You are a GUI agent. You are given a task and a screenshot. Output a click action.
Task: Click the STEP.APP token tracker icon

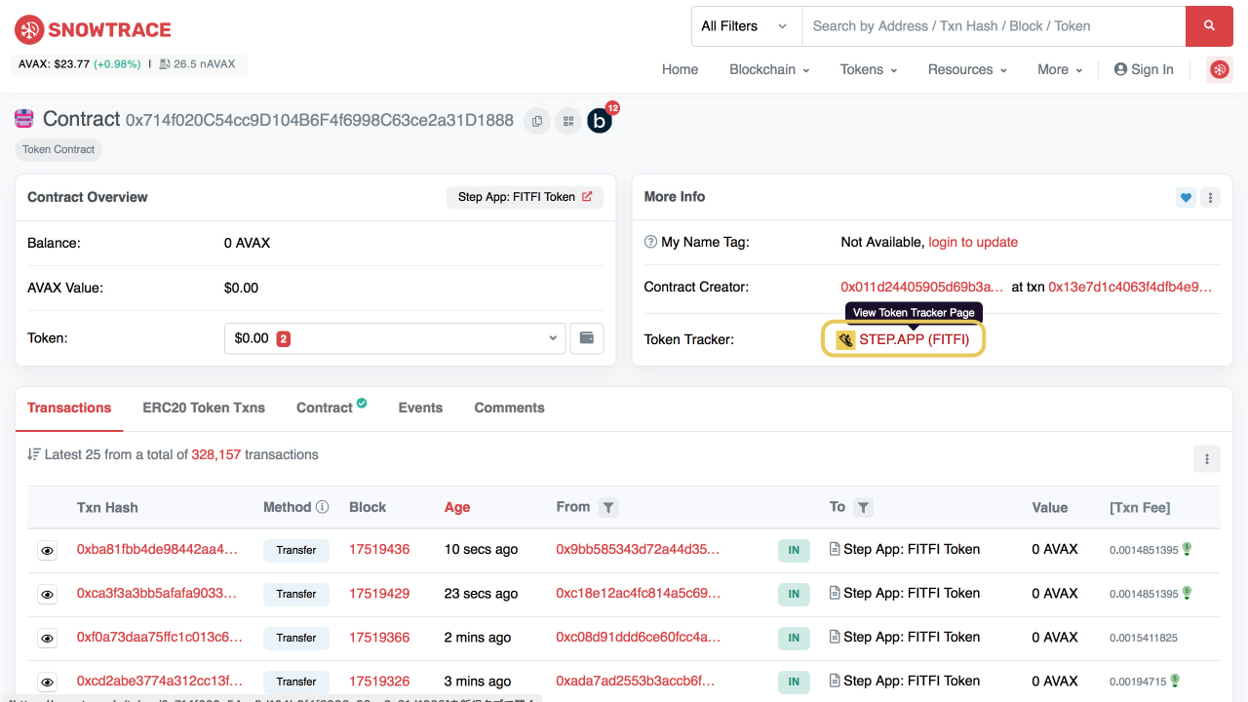[x=845, y=339]
